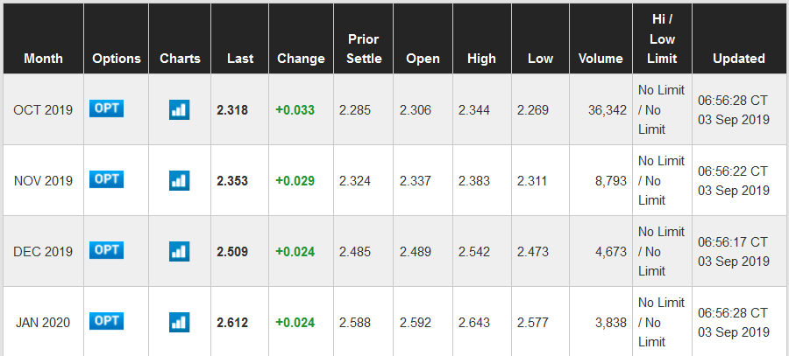Open the chart icon for JAN 2020
This screenshot has width=789, height=356.
tap(179, 322)
